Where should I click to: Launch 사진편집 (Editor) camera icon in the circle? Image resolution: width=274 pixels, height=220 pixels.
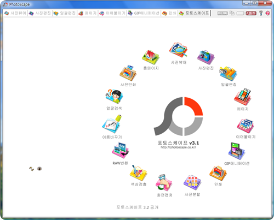pyautogui.click(x=206, y=57)
